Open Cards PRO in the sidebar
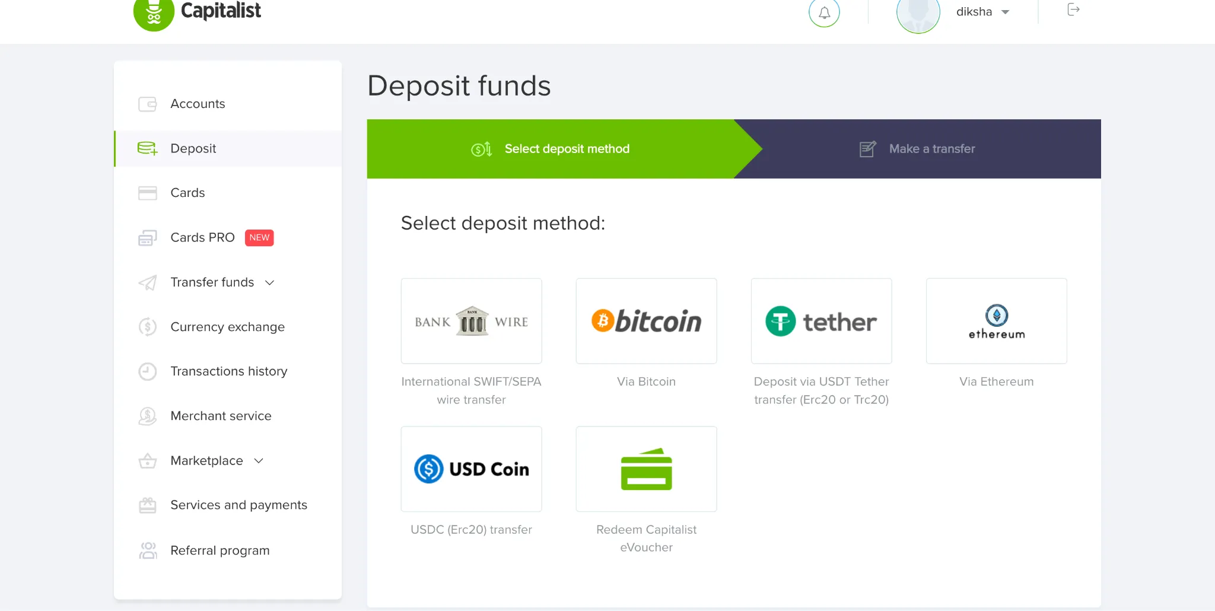 pos(202,237)
